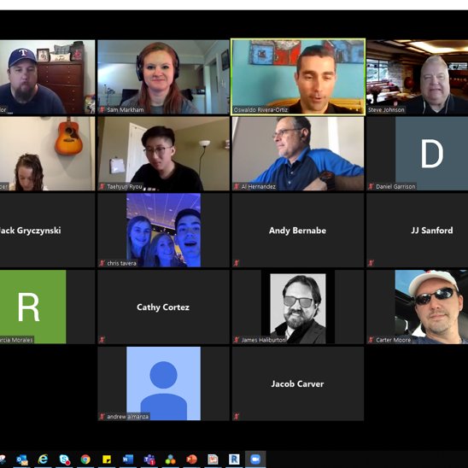The height and width of the screenshot is (468, 468).
Task: Select Oswaldo Rivera-Ortiz's highlighted speaker video
Action: [x=298, y=77]
